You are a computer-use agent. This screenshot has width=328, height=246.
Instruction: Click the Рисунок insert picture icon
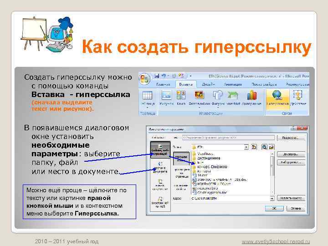point(167,96)
